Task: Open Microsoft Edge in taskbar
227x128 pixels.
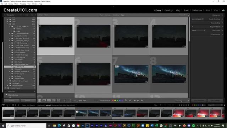Action: click(59, 126)
